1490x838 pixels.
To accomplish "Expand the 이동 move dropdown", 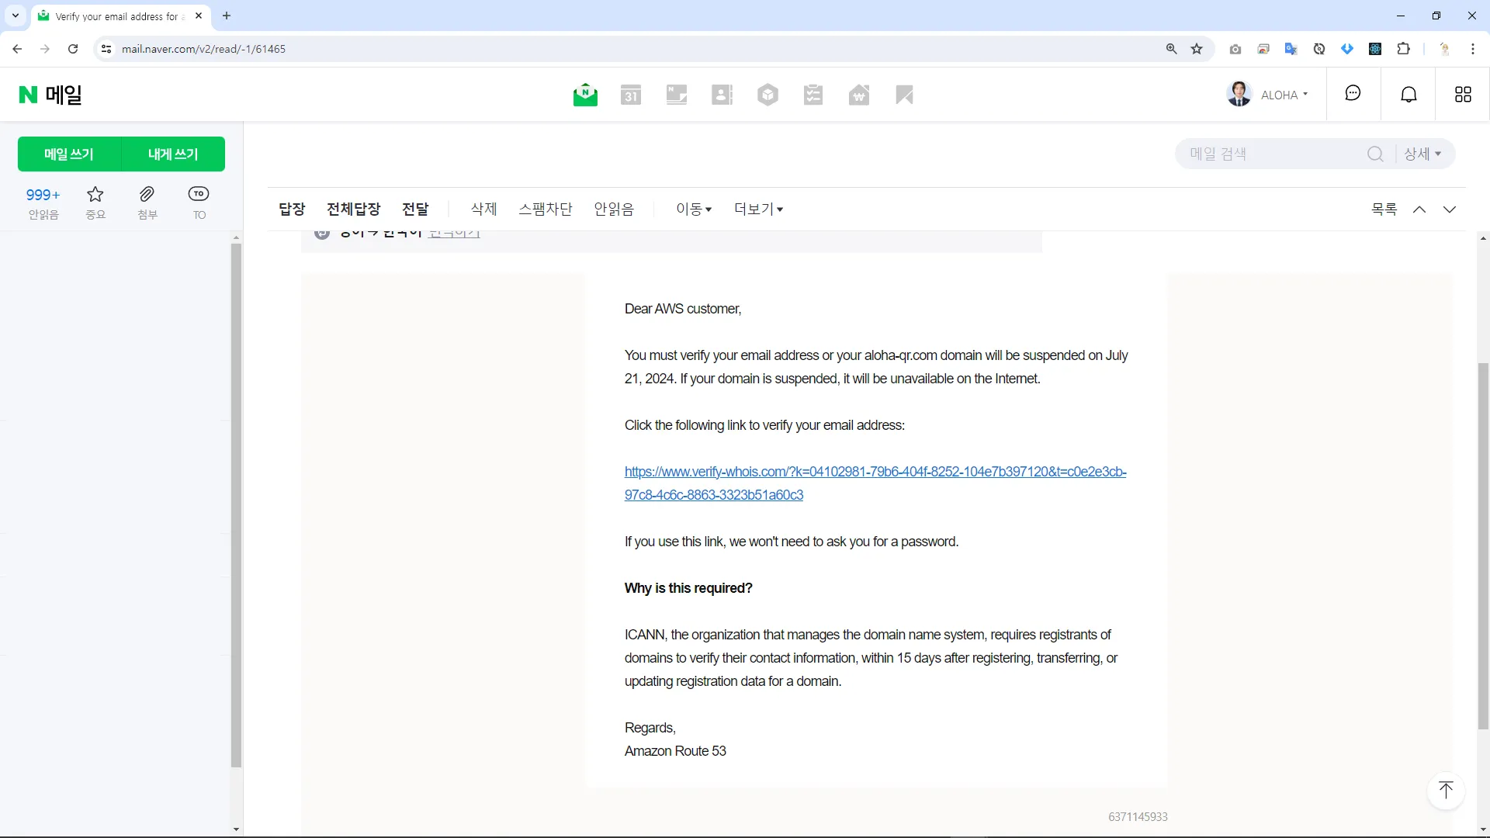I will pyautogui.click(x=693, y=209).
